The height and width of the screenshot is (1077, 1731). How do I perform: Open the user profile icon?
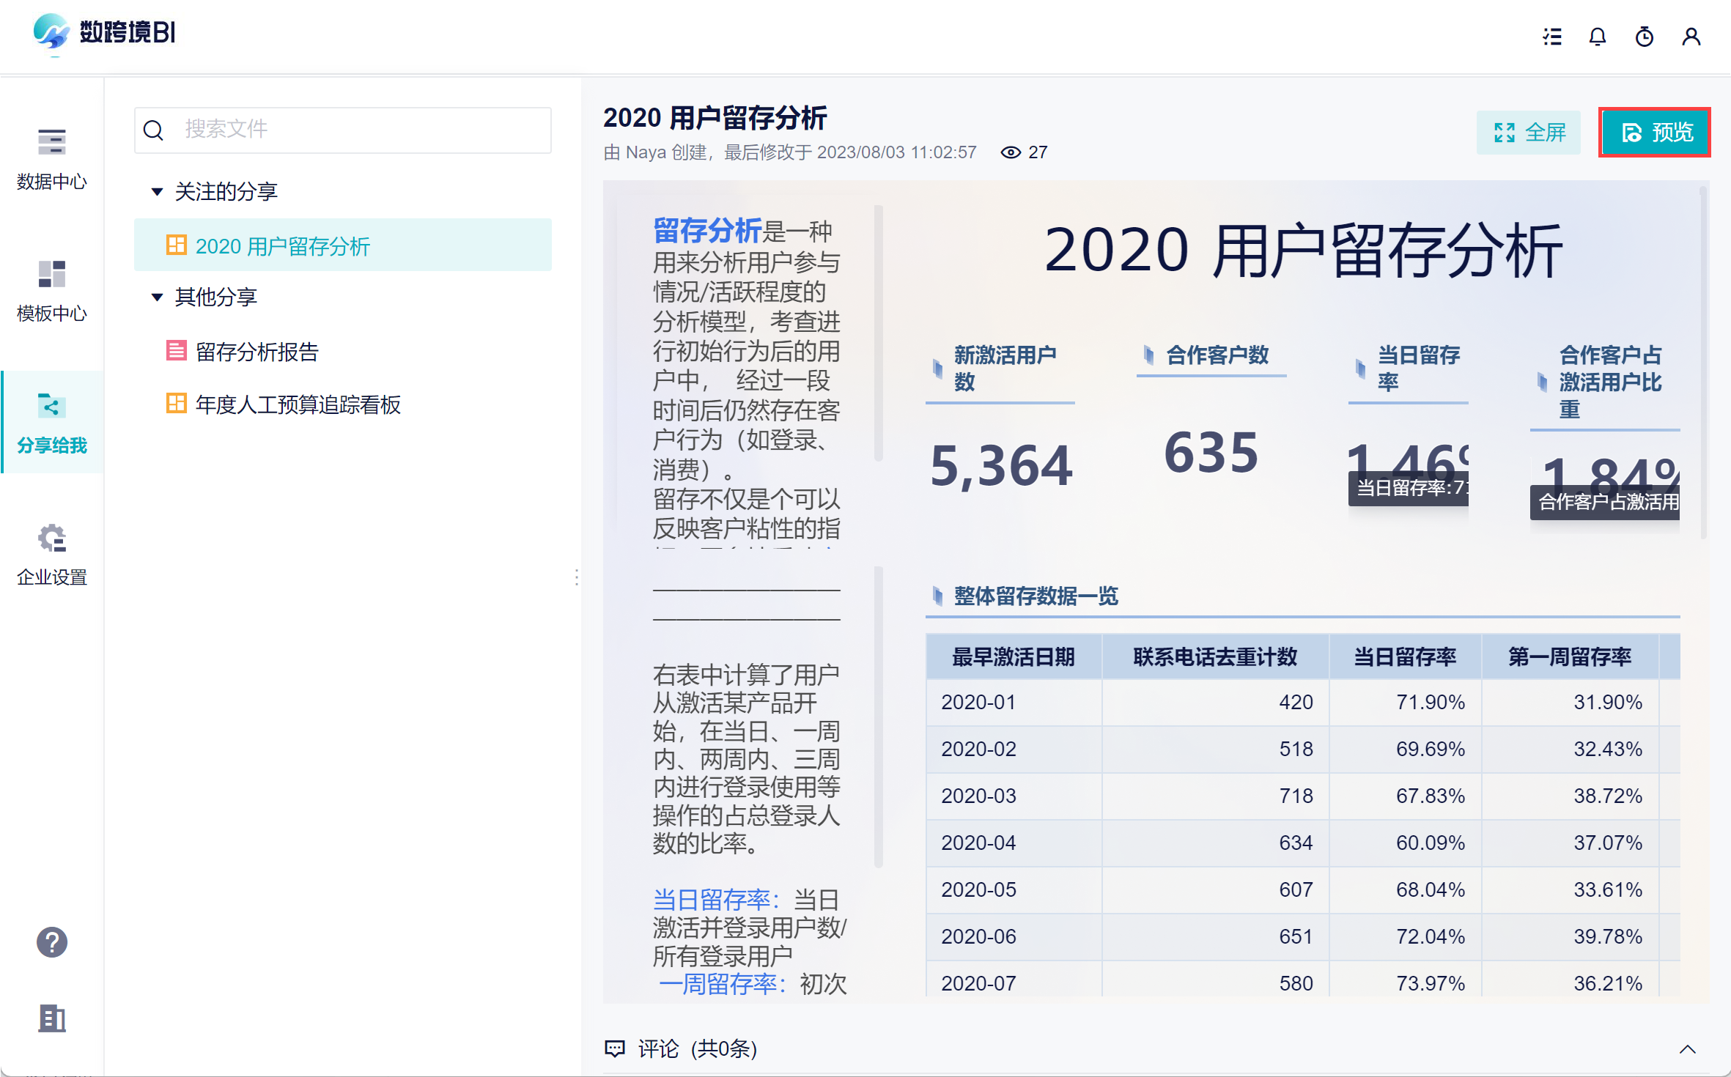1691,37
